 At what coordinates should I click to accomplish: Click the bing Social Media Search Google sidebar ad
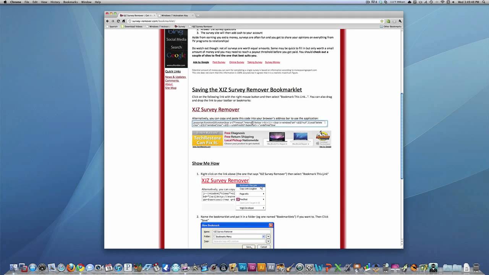coord(176,49)
